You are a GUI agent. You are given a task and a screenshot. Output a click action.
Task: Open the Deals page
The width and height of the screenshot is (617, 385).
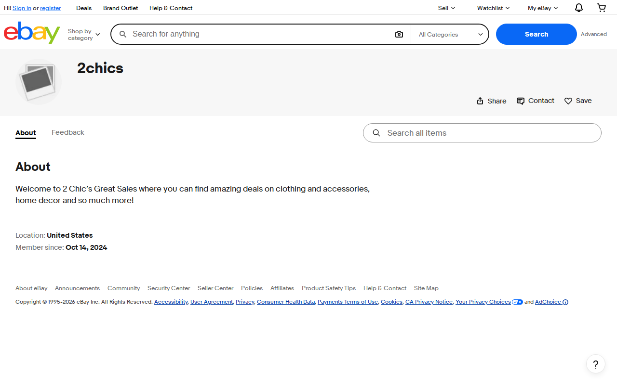coord(84,8)
